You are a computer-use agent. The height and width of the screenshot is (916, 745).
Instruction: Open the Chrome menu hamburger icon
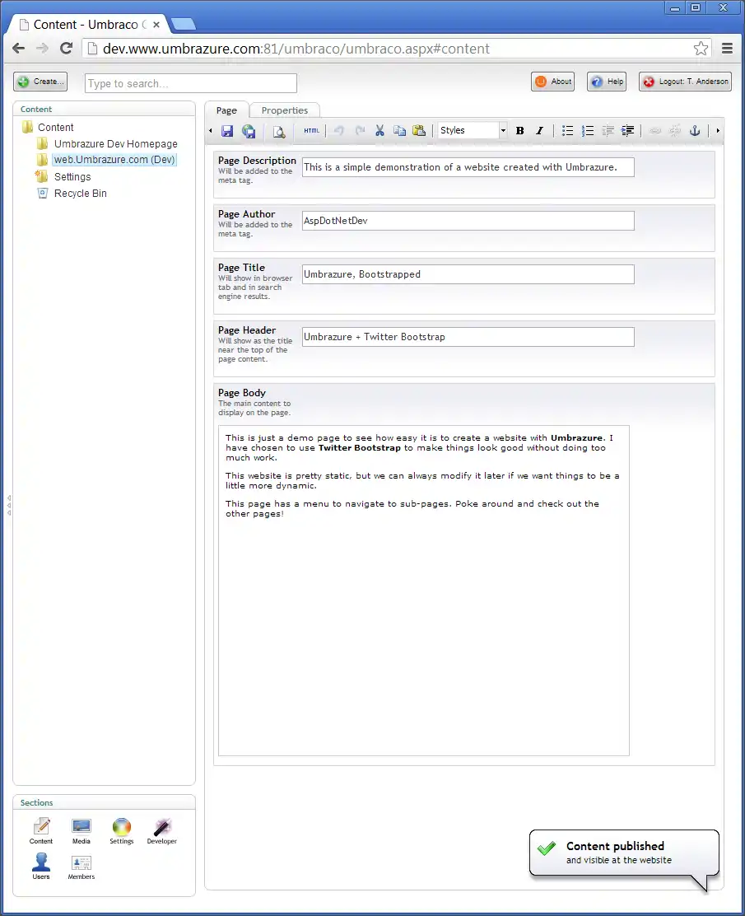point(727,49)
